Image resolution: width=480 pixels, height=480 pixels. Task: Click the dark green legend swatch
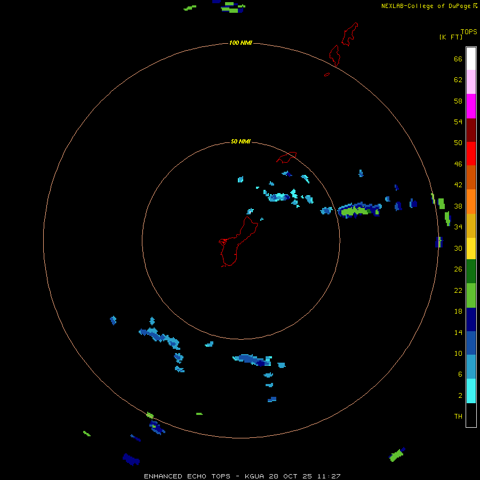pos(471,271)
